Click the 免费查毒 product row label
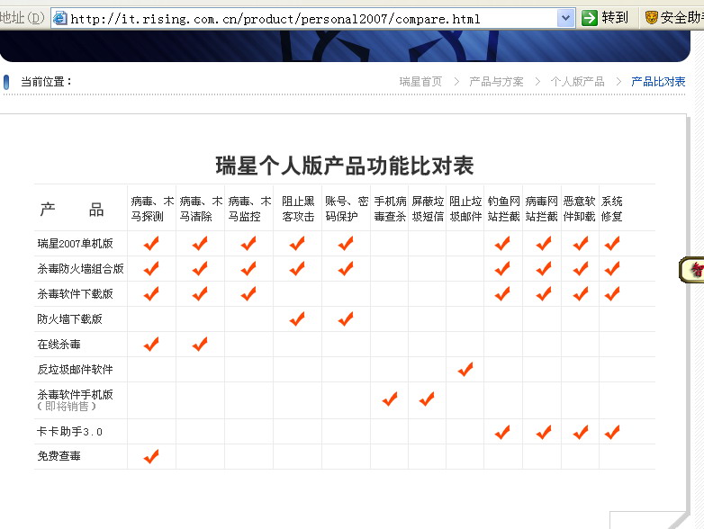Screen dimensions: 704x529 tap(59, 456)
